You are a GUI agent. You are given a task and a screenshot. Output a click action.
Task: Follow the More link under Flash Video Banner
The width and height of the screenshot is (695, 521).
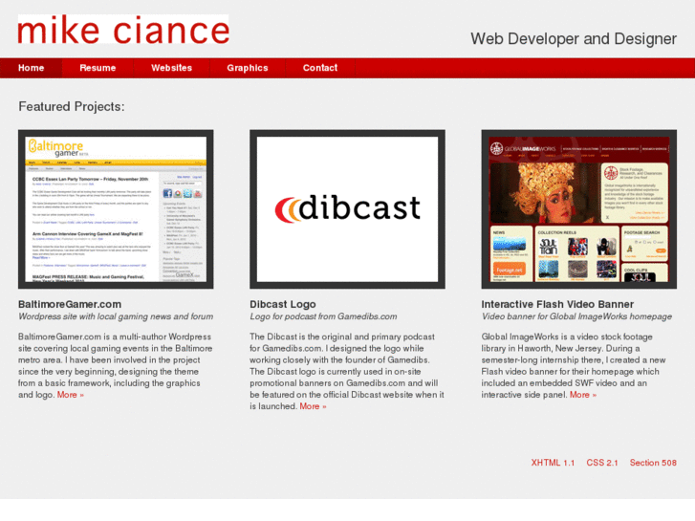click(583, 395)
